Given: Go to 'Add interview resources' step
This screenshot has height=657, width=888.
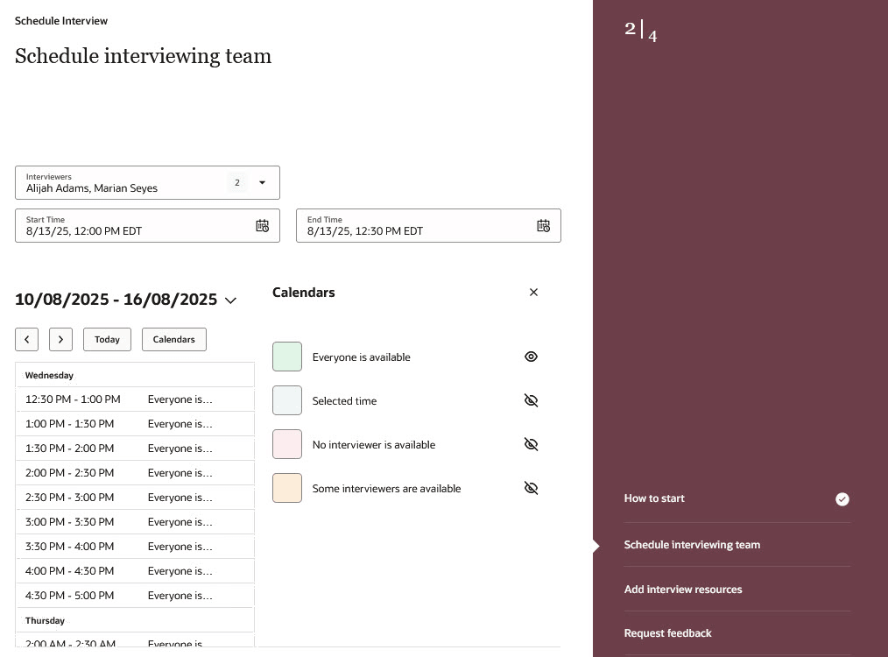Looking at the screenshot, I should (x=682, y=590).
